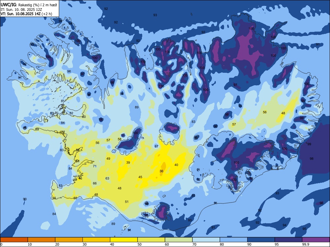Viewport: 330px width, 247px height.
Task: Click the legend scale label 99.9
Action: coord(305,244)
